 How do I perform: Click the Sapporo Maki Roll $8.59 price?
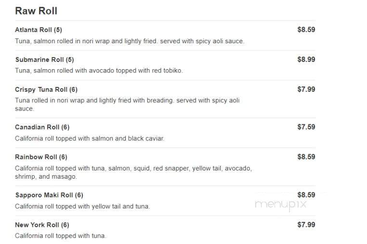point(306,195)
